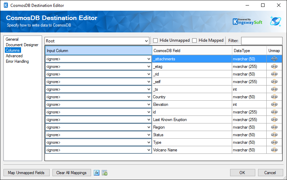This screenshot has width=287, height=180.
Task: Dismiss dialog with Cancel button
Action: pyautogui.click(x=270, y=173)
